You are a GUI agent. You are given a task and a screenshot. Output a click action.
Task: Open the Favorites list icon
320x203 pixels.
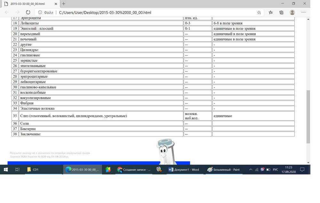[x=271, y=12]
